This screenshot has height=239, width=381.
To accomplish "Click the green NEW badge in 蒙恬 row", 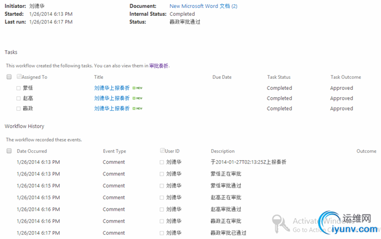I will click(137, 88).
